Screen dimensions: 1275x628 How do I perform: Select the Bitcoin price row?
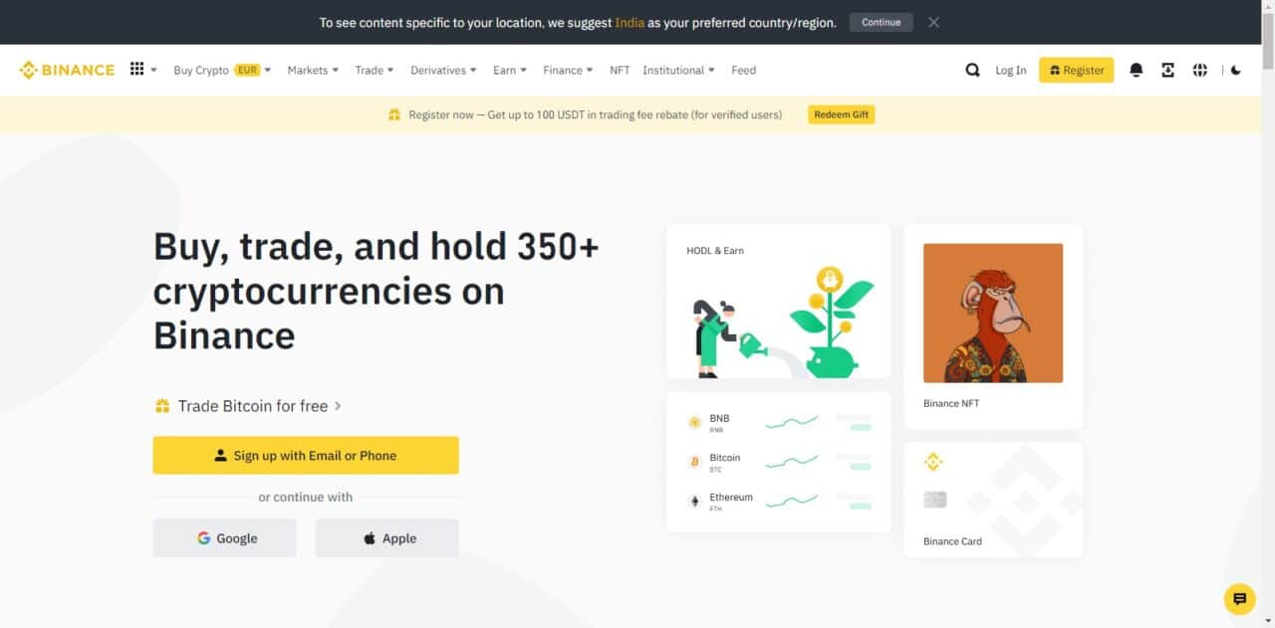pyautogui.click(x=779, y=462)
